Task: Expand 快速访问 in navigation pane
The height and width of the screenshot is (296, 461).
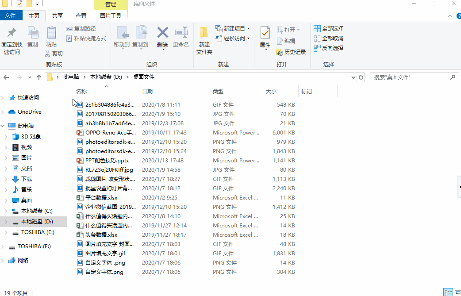Action: 3,98
